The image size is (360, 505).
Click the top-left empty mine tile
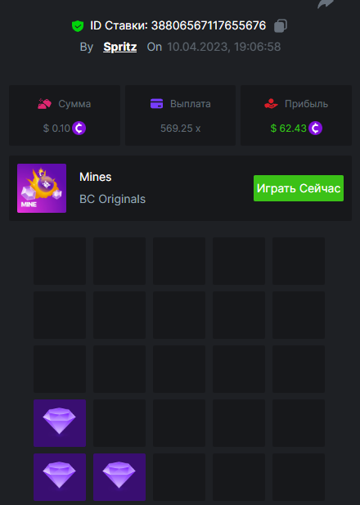[60, 261]
